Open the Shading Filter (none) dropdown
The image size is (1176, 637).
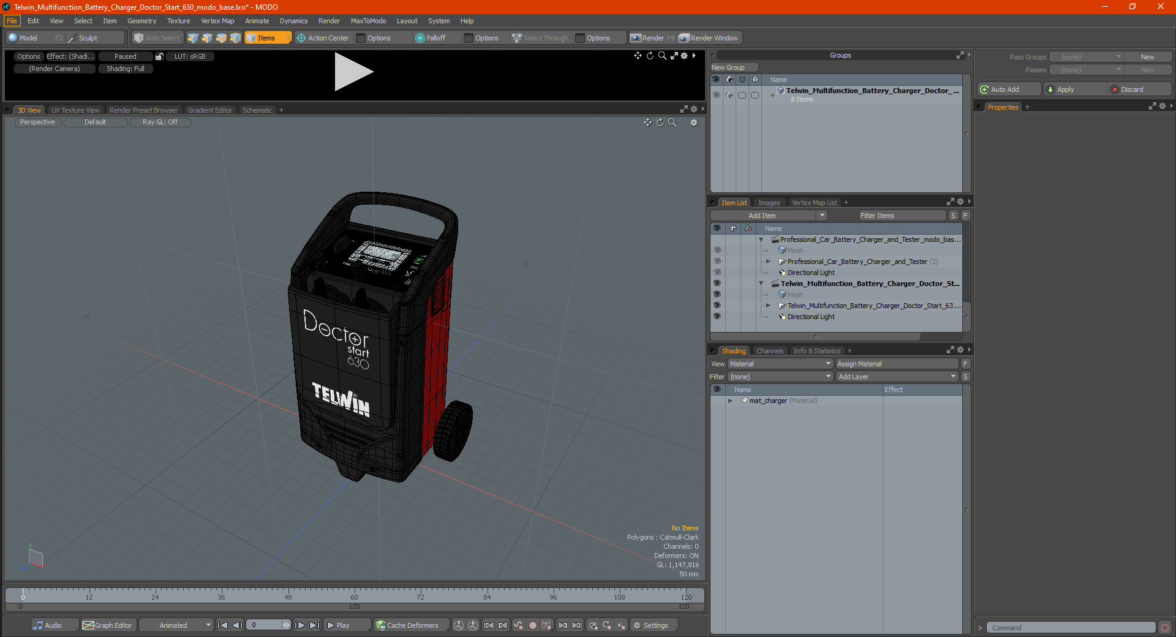click(780, 377)
